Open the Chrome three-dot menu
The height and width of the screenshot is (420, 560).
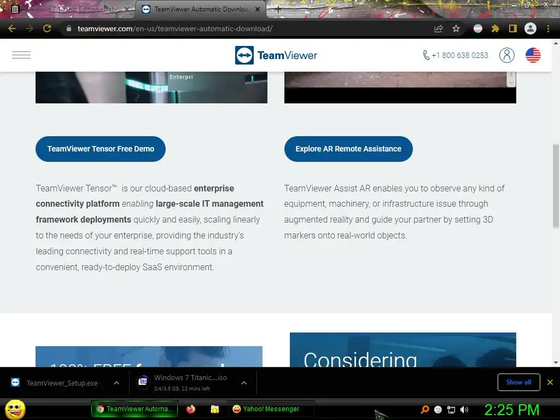pos(548,28)
